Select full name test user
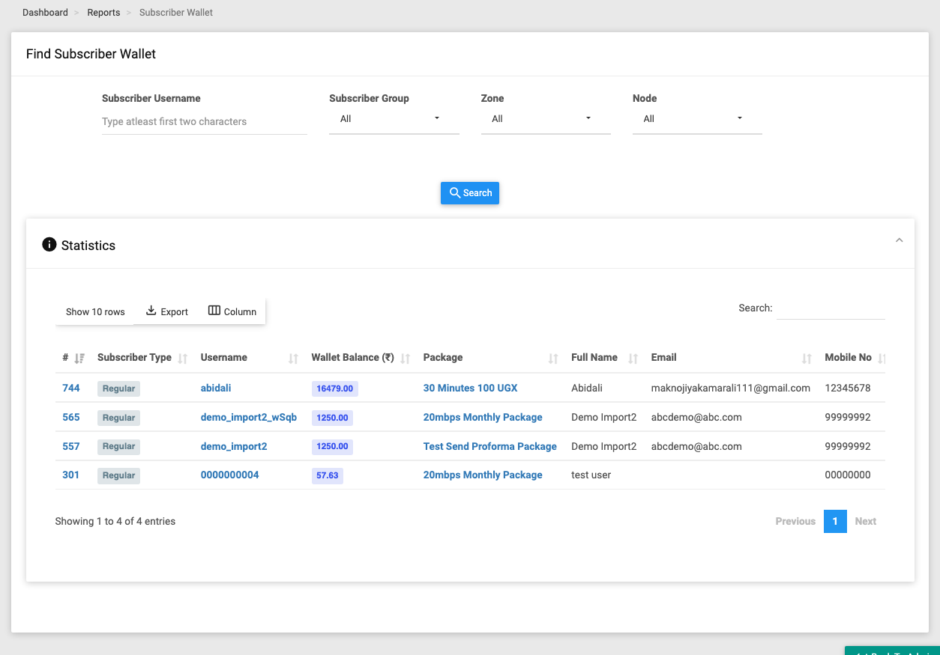The image size is (940, 655). click(x=591, y=475)
